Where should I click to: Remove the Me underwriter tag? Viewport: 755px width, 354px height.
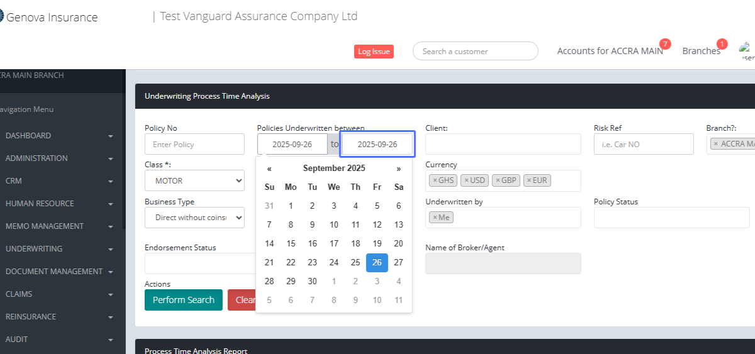tap(435, 218)
